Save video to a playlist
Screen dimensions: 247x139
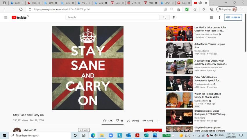point(148,121)
